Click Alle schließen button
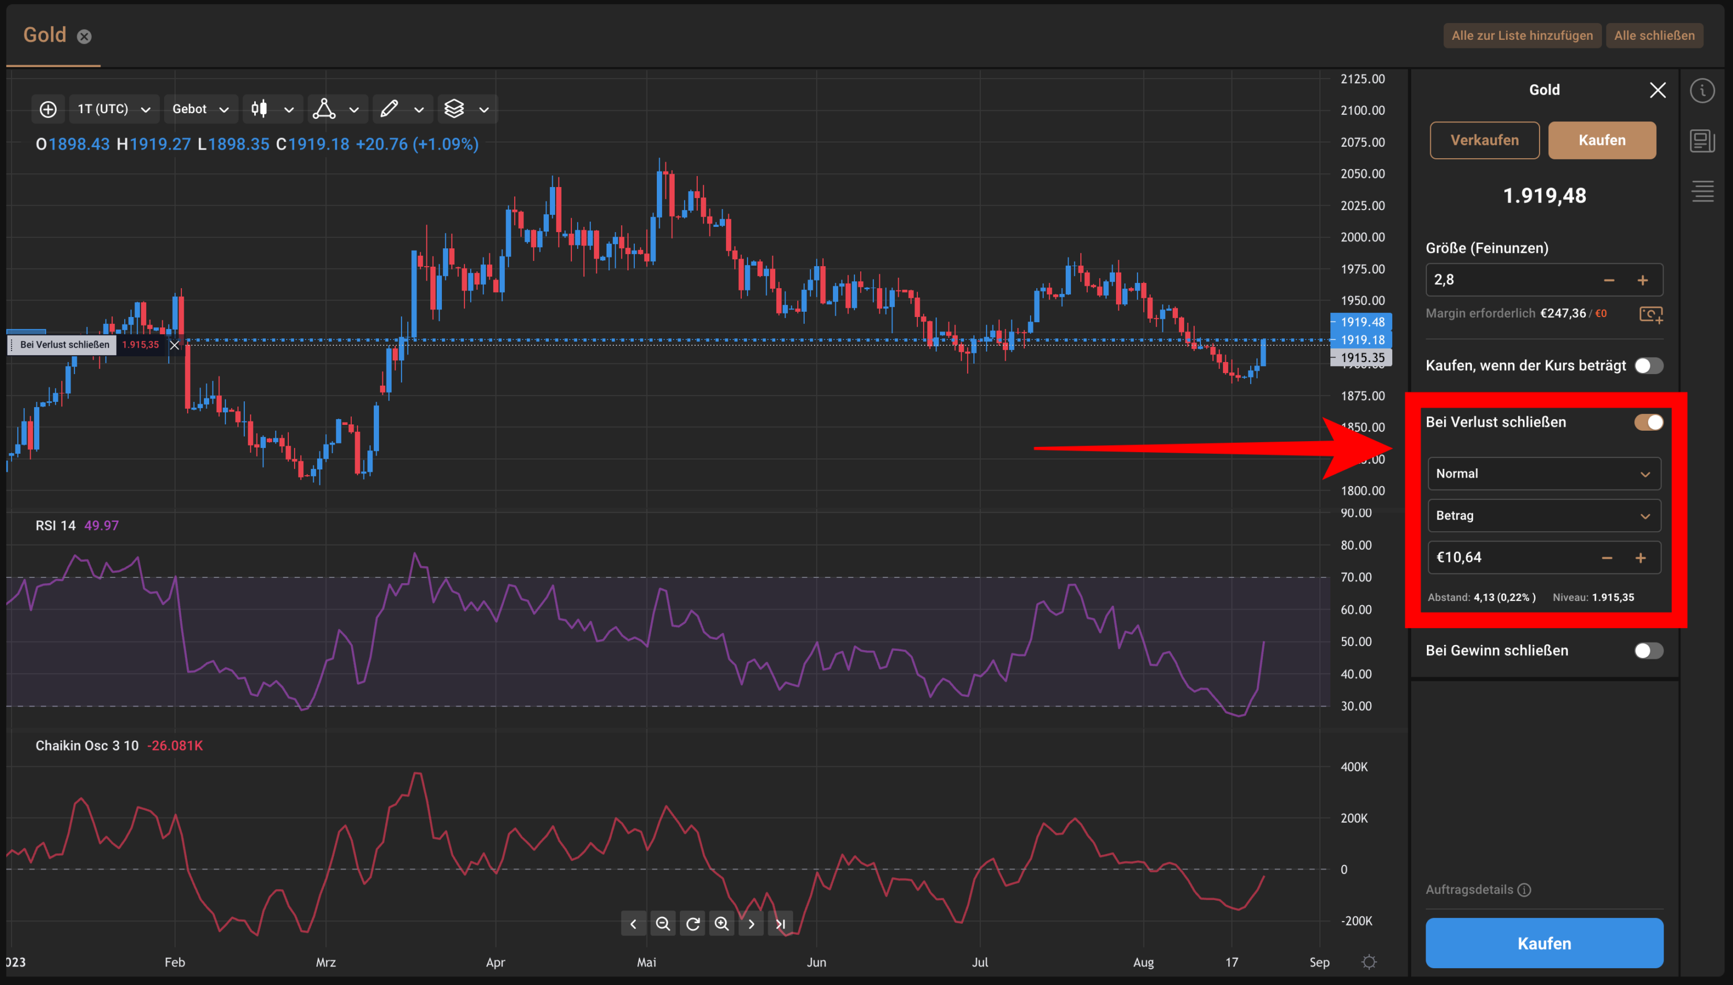This screenshot has height=985, width=1733. (x=1654, y=35)
